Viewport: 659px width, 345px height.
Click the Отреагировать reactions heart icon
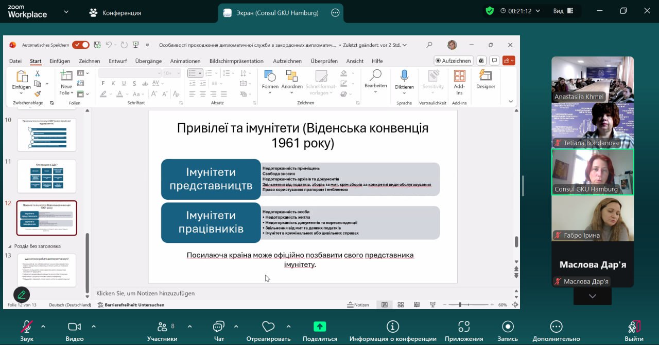click(268, 327)
